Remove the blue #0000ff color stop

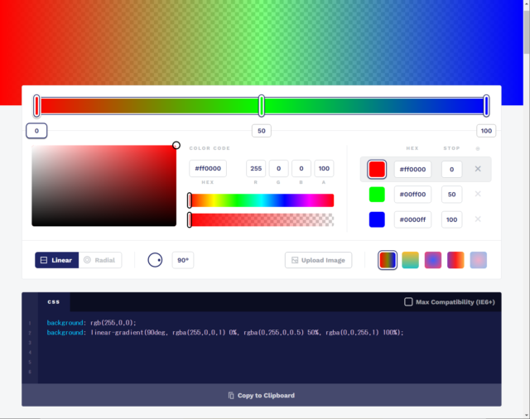click(x=478, y=219)
